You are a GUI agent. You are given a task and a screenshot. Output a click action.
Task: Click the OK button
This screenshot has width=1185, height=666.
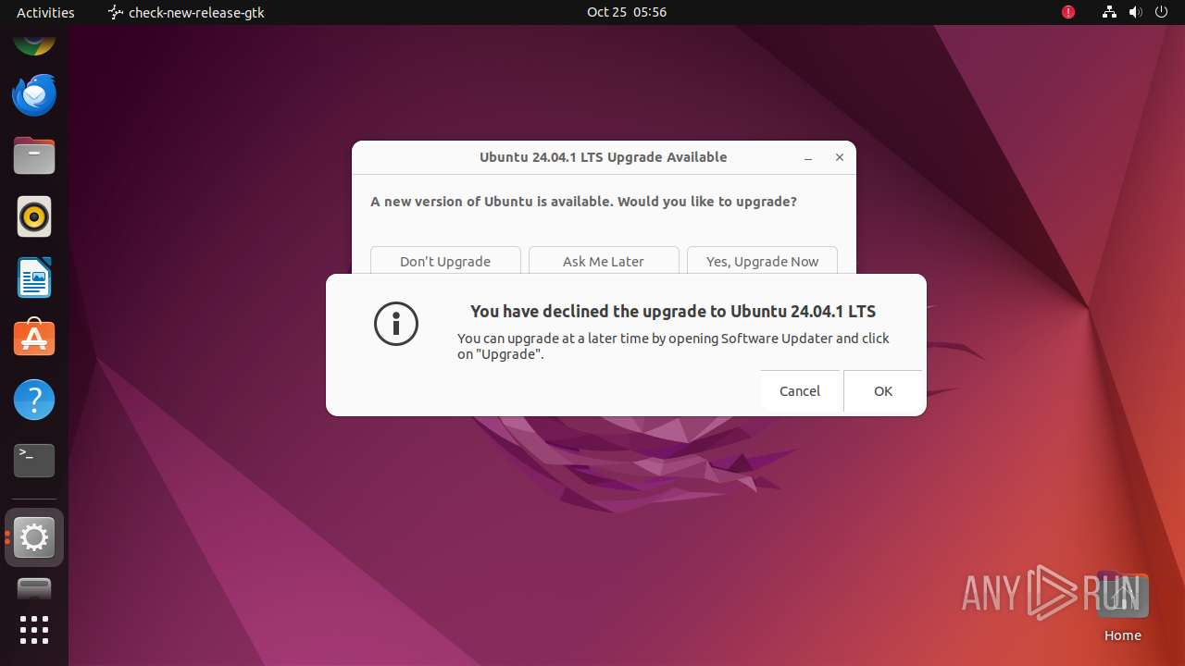coord(883,391)
